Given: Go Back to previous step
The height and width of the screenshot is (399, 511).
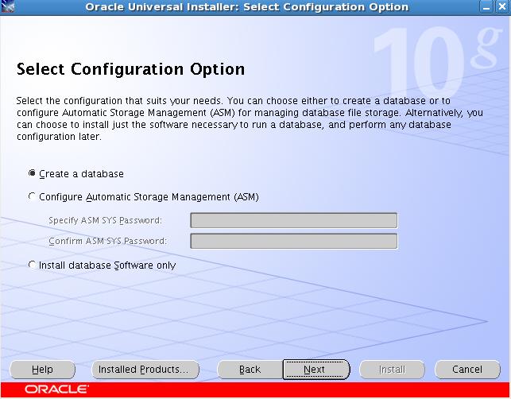Looking at the screenshot, I should (x=250, y=370).
